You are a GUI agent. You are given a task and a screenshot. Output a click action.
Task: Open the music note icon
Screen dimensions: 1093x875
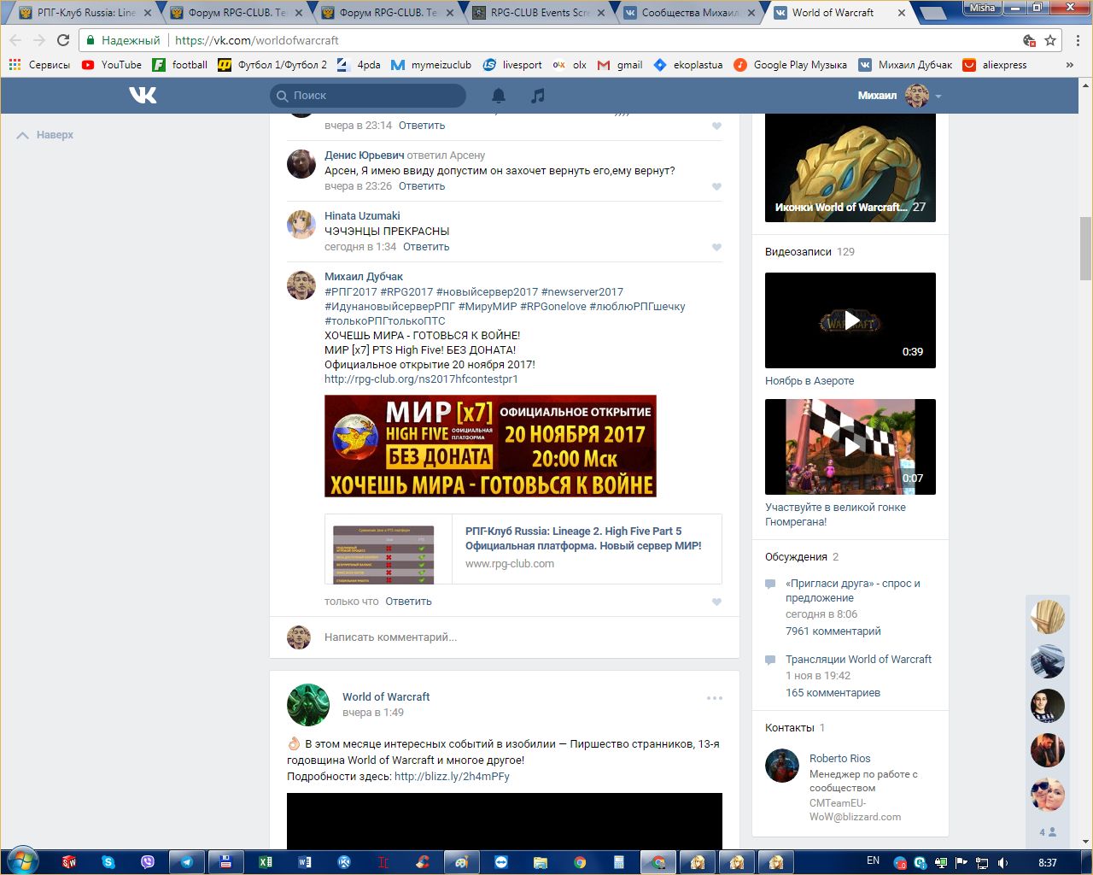click(x=537, y=96)
